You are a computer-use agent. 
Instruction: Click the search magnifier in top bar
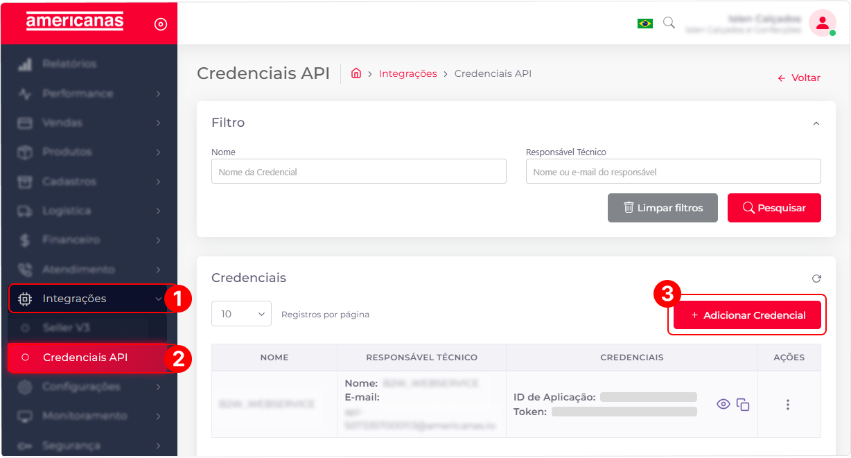(x=669, y=23)
